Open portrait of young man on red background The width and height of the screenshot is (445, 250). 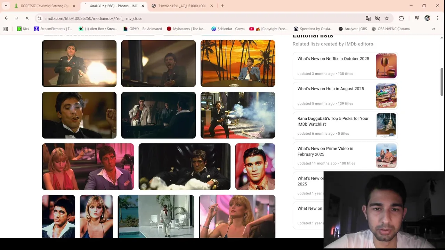[x=255, y=167]
